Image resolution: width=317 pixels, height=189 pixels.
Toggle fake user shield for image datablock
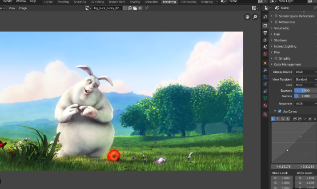pyautogui.click(x=125, y=8)
